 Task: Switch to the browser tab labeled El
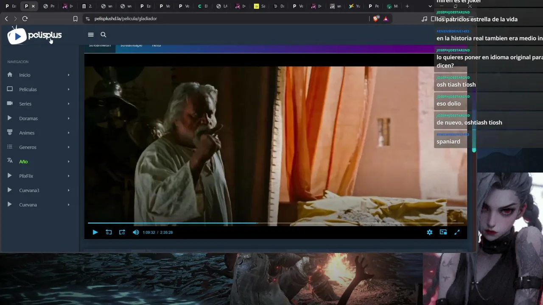pos(203,6)
